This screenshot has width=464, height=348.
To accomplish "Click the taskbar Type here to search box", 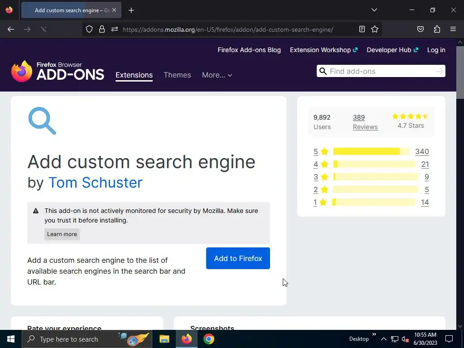I will (87, 339).
